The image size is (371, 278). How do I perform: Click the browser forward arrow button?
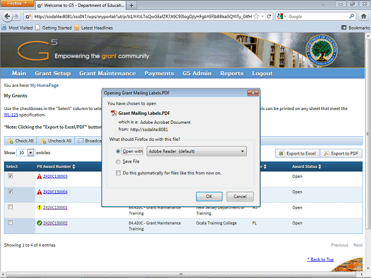[17, 16]
